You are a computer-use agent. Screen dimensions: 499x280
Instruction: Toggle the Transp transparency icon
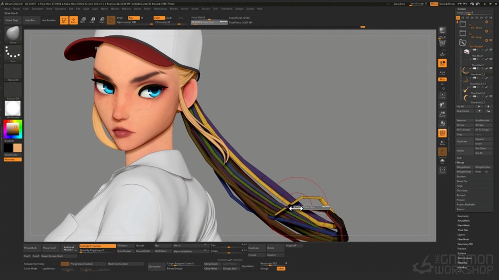click(442, 142)
